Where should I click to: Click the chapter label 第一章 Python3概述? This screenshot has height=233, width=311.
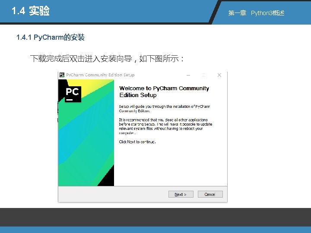pos(256,13)
